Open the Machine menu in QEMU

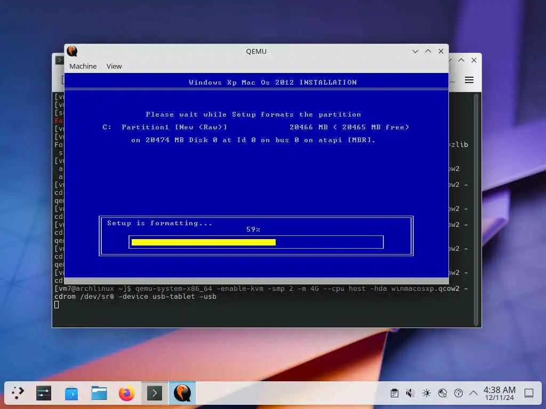pos(83,66)
